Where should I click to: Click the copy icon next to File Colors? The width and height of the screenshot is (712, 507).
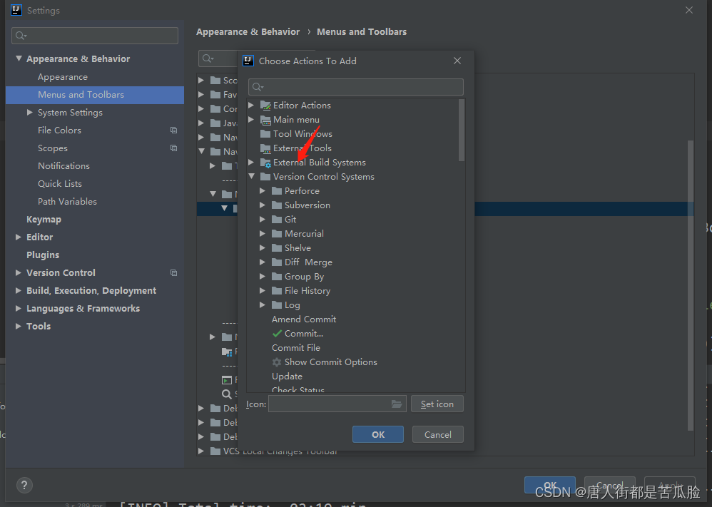[x=173, y=130]
